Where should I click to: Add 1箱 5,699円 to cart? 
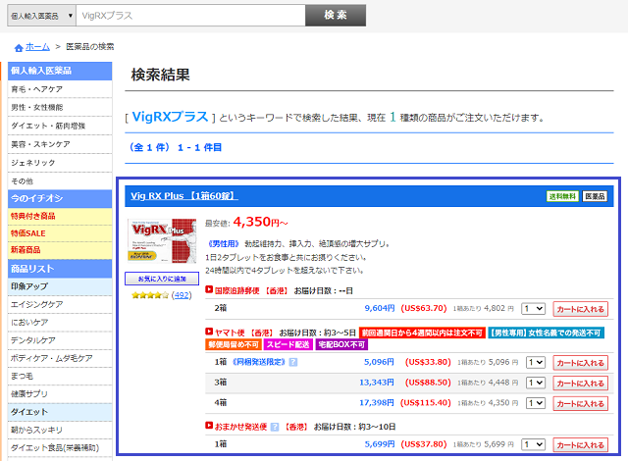click(x=580, y=445)
